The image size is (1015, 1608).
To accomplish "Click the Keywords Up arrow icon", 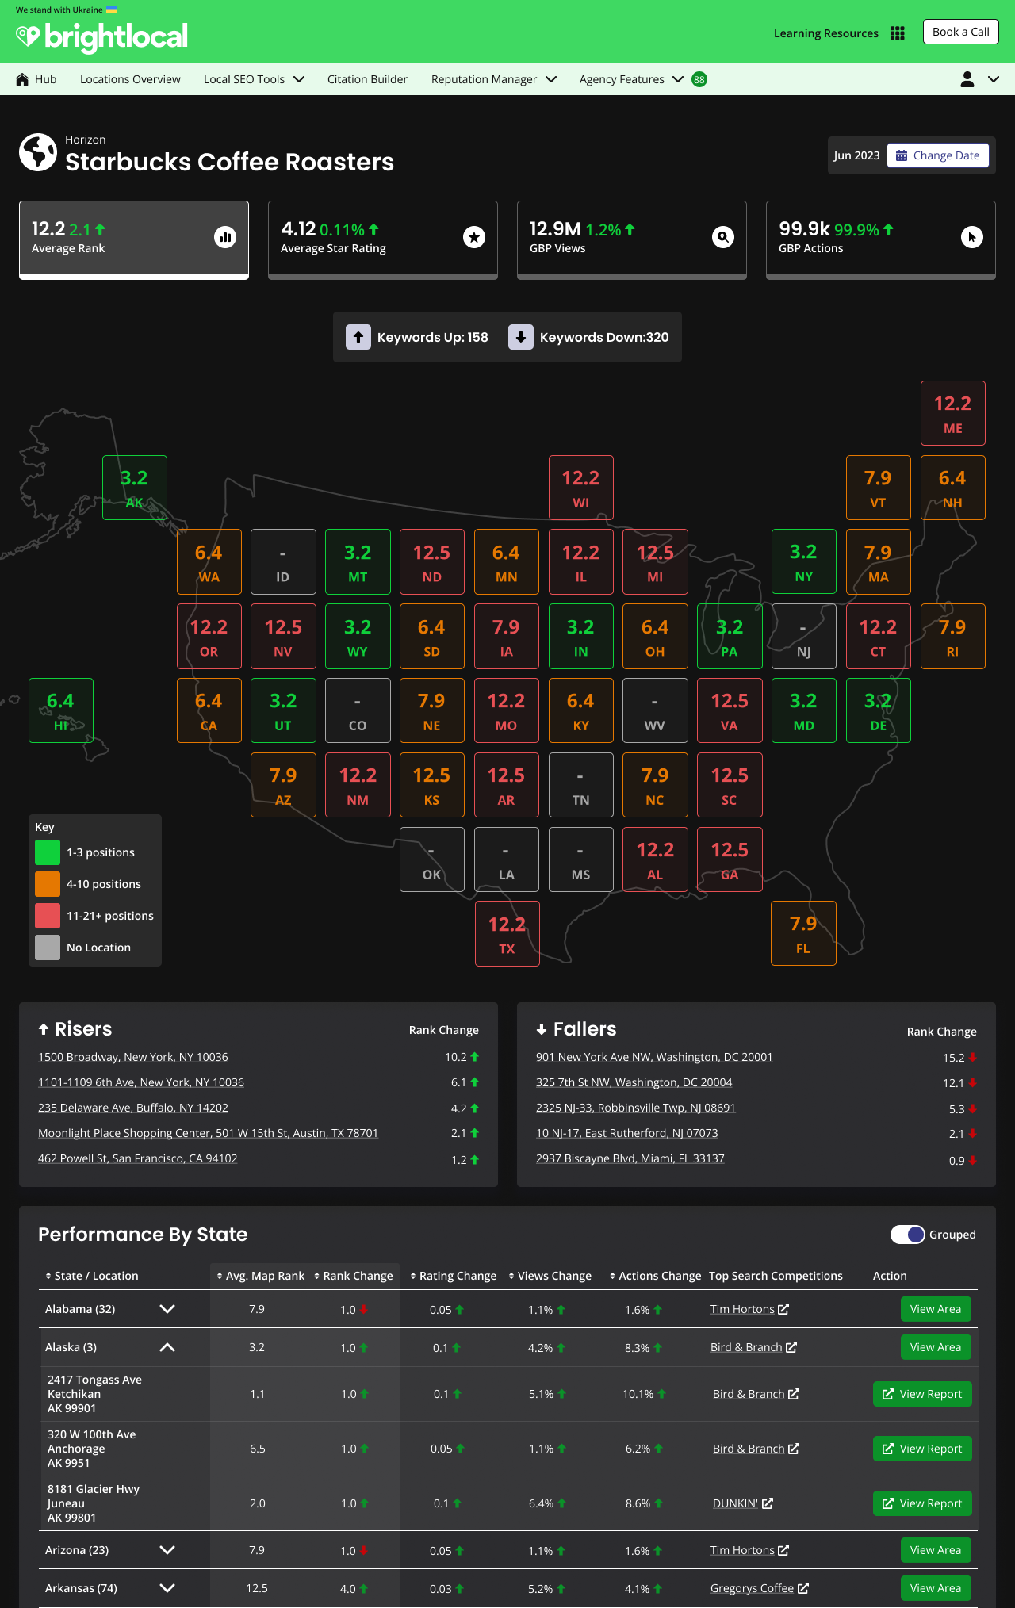I will point(358,337).
